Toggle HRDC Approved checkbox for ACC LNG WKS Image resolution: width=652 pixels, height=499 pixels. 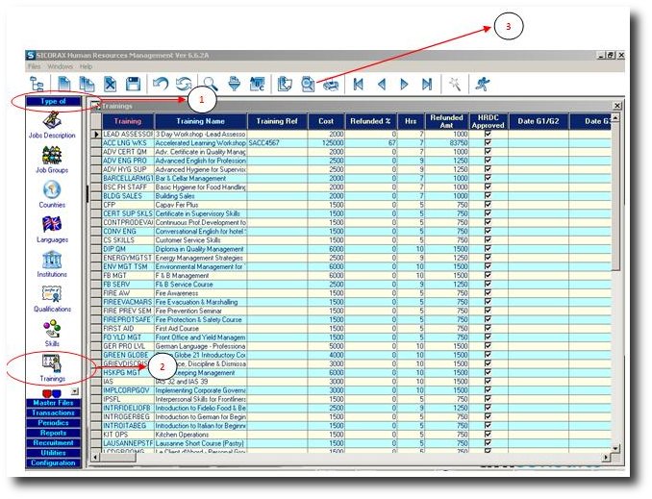coord(489,141)
